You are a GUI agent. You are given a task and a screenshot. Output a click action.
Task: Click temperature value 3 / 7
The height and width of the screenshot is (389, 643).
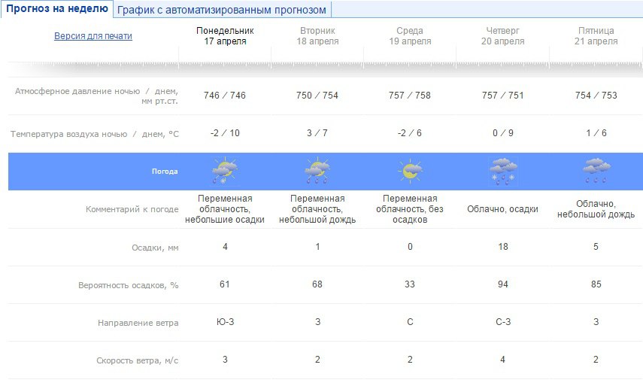click(x=317, y=133)
